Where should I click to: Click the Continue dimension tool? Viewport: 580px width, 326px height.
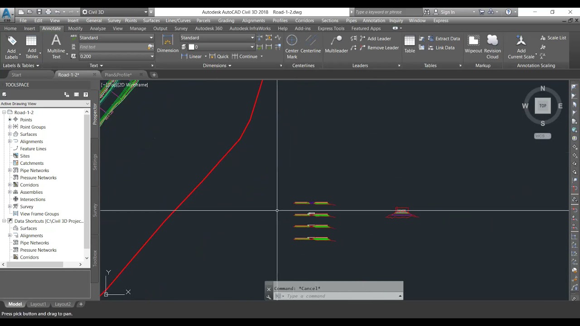coord(245,56)
